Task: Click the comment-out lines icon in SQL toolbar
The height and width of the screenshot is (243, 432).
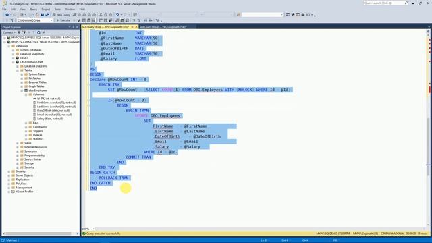Action: 134,20
